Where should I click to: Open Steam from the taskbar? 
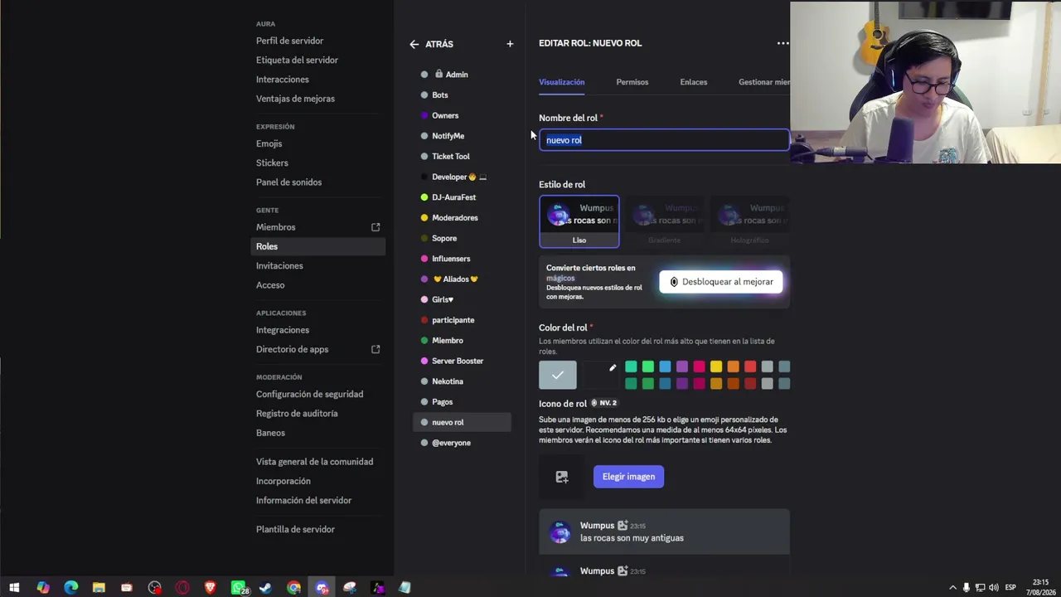[x=266, y=588]
